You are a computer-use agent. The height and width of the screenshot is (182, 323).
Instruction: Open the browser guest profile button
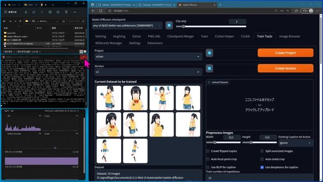307,11
